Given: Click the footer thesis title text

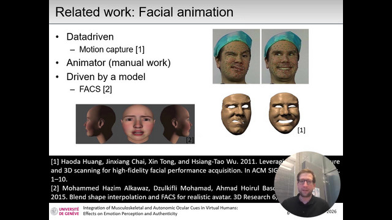Looking at the screenshot, I should coord(160,211).
